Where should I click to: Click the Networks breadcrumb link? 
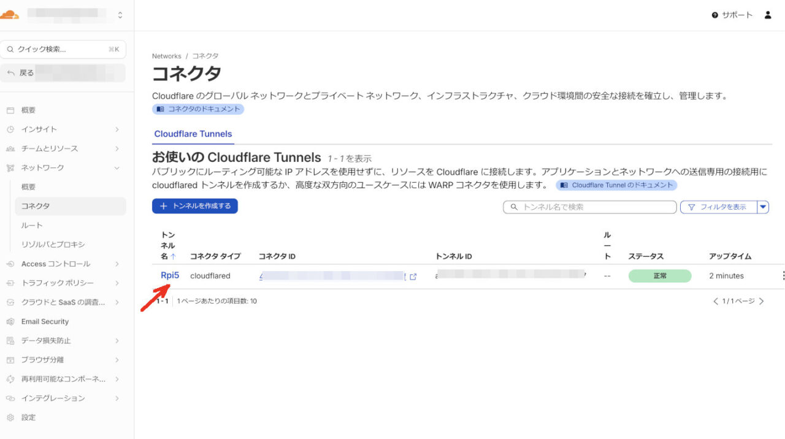coord(167,56)
